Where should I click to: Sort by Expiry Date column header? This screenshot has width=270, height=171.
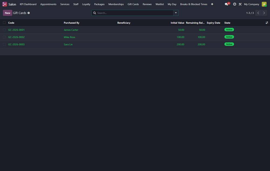coord(213,23)
